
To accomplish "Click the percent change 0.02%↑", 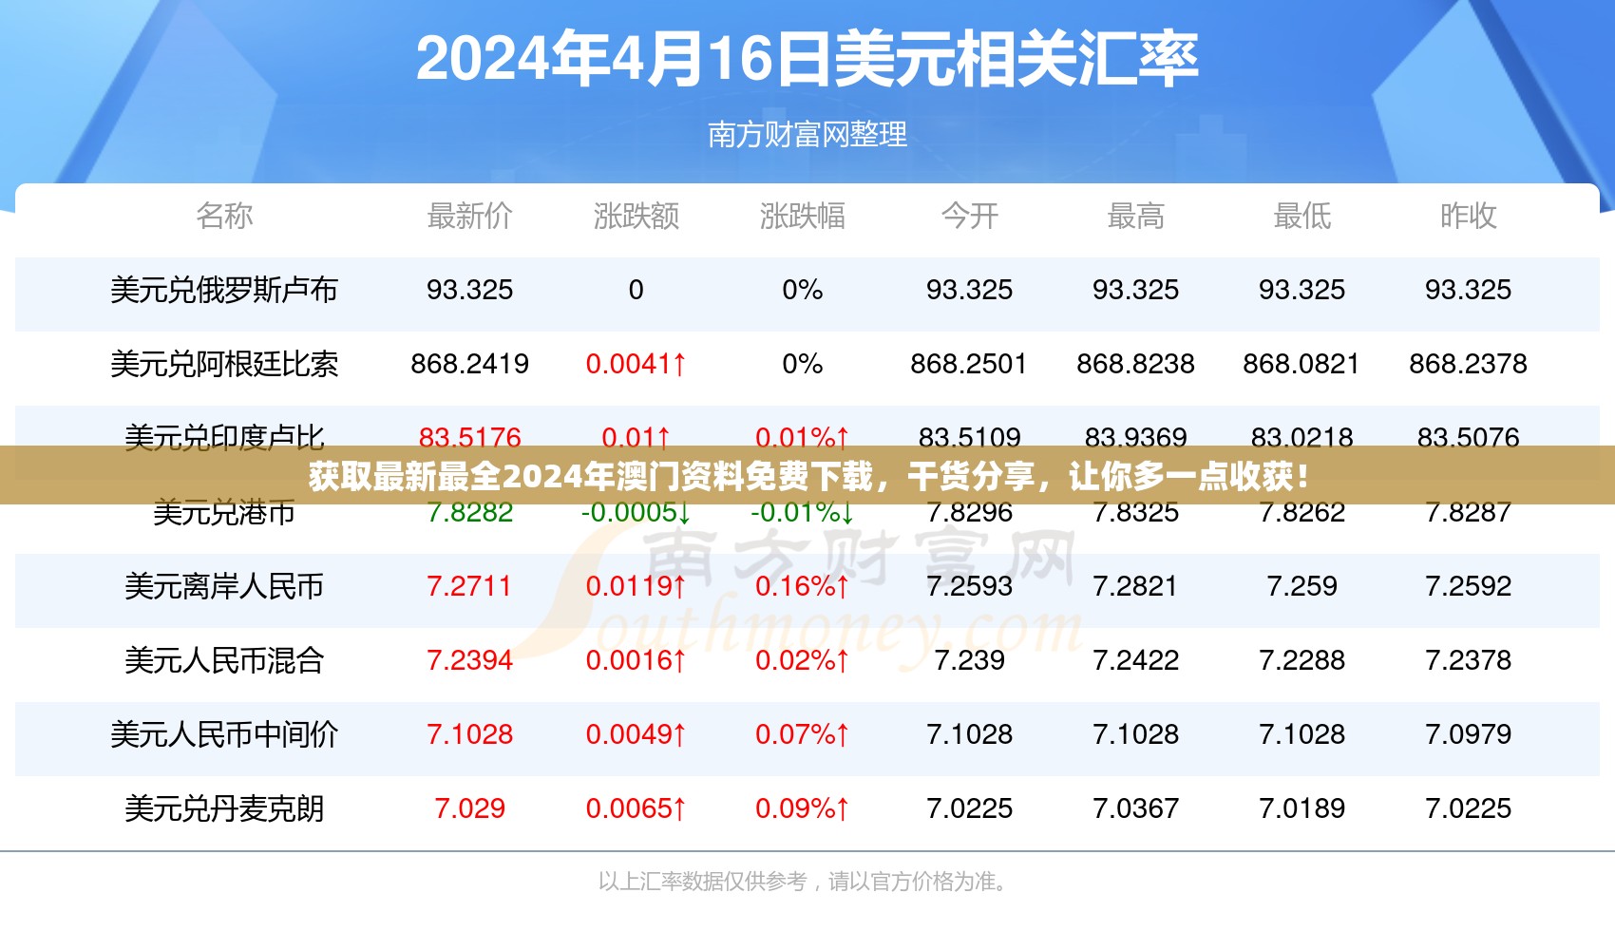I will coord(802,660).
